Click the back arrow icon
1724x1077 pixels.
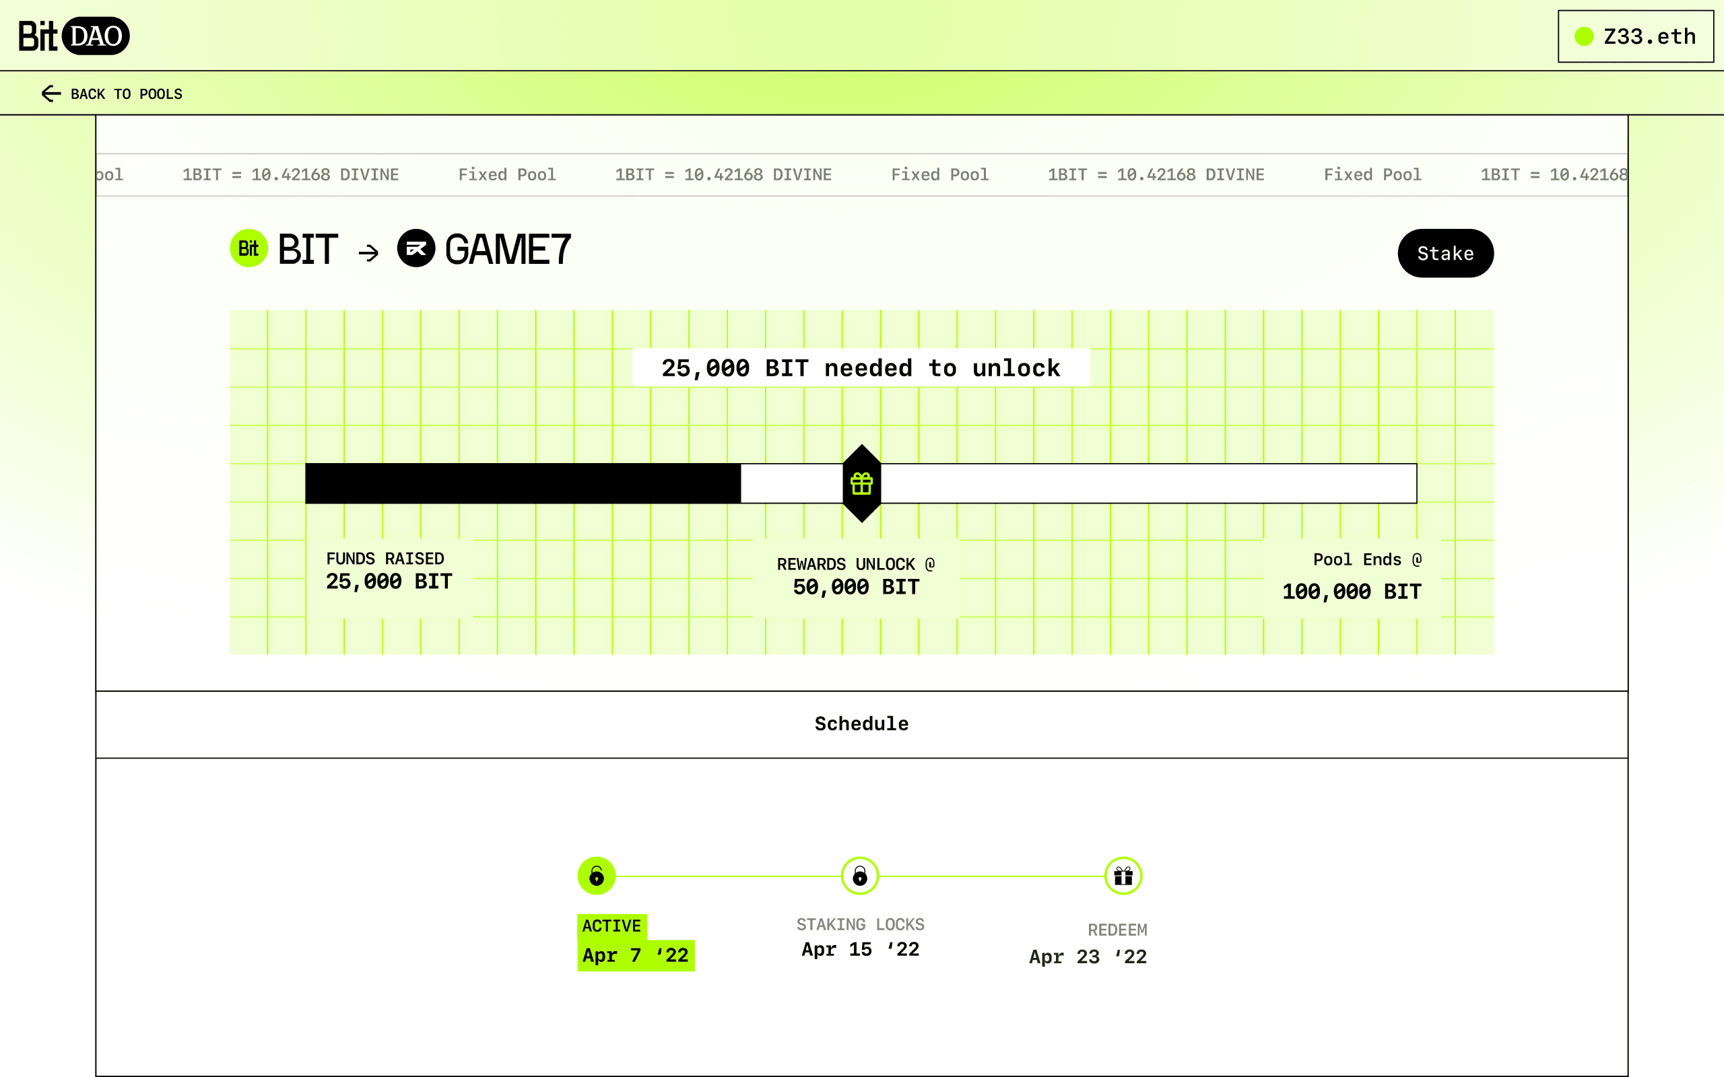[51, 94]
